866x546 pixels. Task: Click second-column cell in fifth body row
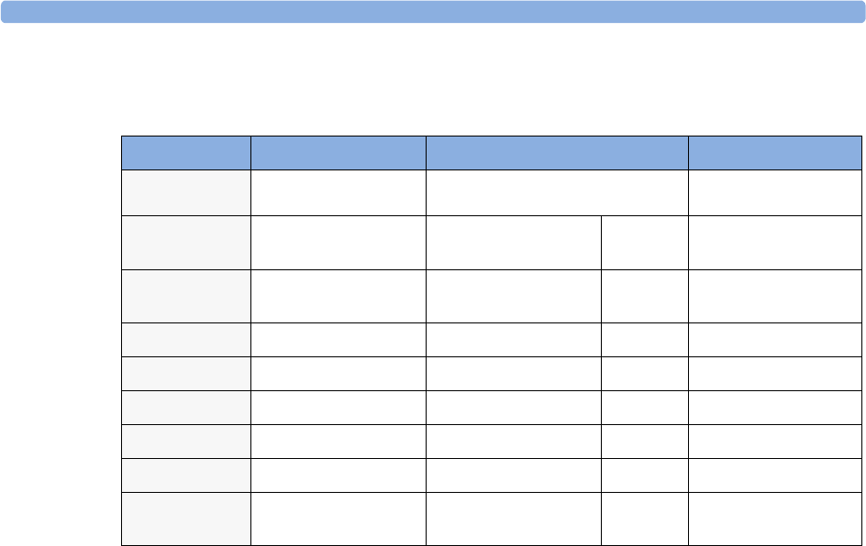click(x=339, y=374)
